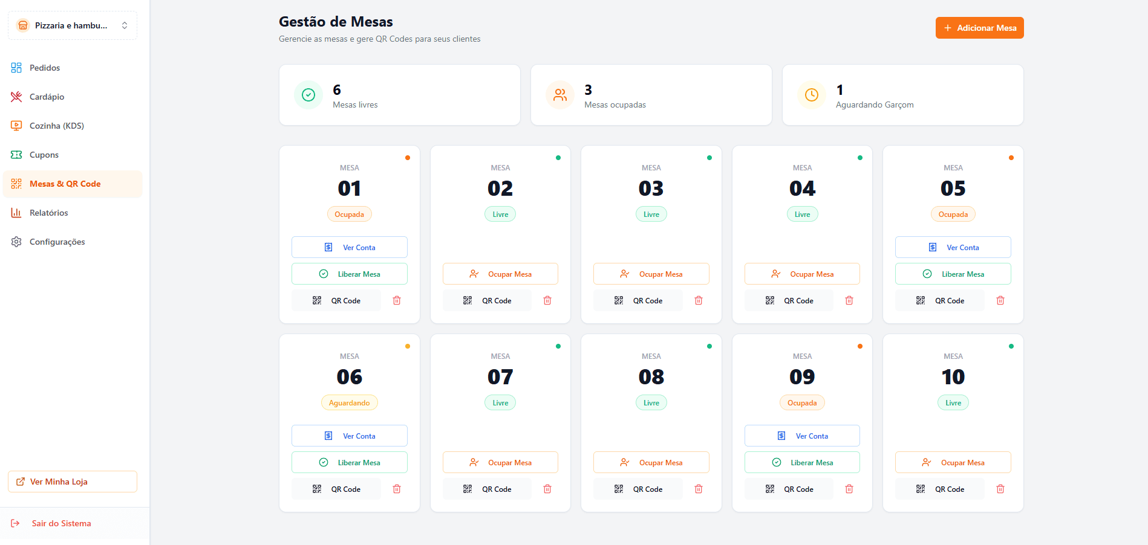Open Cozinha (KDS) from the sidebar
The height and width of the screenshot is (545, 1148).
(57, 126)
